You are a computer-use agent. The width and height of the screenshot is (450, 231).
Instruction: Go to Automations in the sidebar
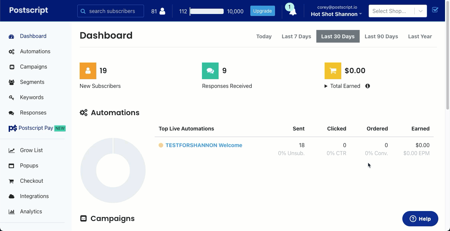(35, 51)
